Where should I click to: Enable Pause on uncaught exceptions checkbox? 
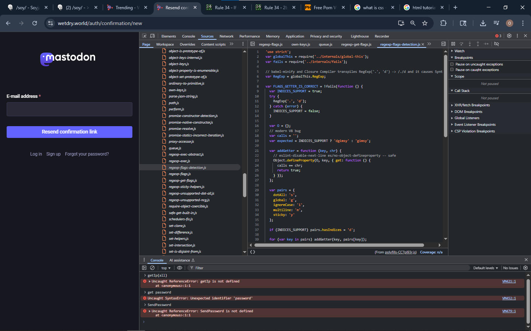(x=452, y=64)
